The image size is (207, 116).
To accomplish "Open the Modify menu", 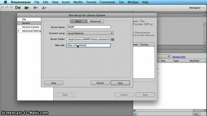I will [78, 2].
